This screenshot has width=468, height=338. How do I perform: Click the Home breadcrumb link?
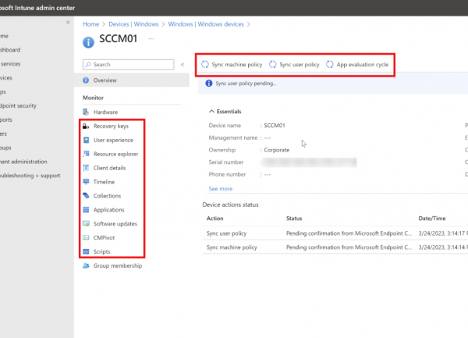[91, 24]
